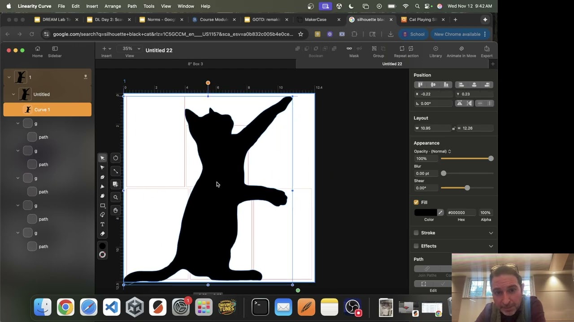Switch to the 8" Box 3 document tab

pos(195,64)
